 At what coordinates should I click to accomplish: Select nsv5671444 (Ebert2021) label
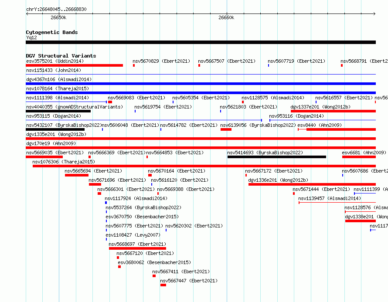[321, 189]
